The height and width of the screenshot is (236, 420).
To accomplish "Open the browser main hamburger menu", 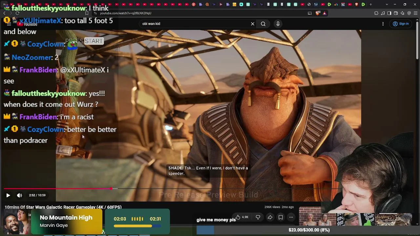I will (x=416, y=13).
